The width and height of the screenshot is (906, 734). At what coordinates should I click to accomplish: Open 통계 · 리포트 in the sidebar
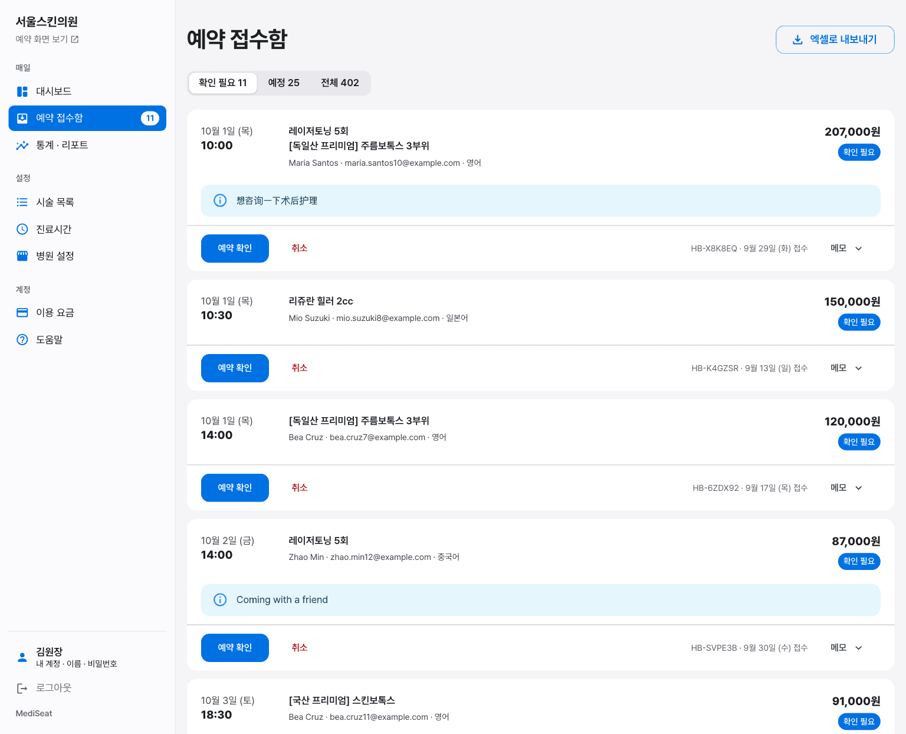tap(87, 145)
